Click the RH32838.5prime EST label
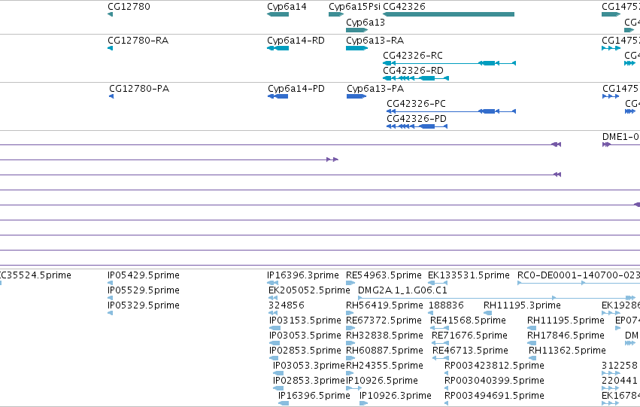This screenshot has height=407, width=640. [384, 336]
